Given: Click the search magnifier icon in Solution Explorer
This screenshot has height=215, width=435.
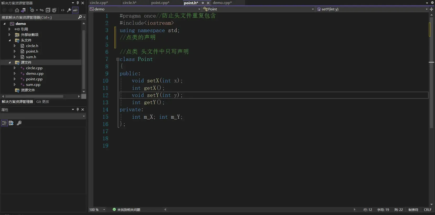Looking at the screenshot, I should [x=80, y=17].
